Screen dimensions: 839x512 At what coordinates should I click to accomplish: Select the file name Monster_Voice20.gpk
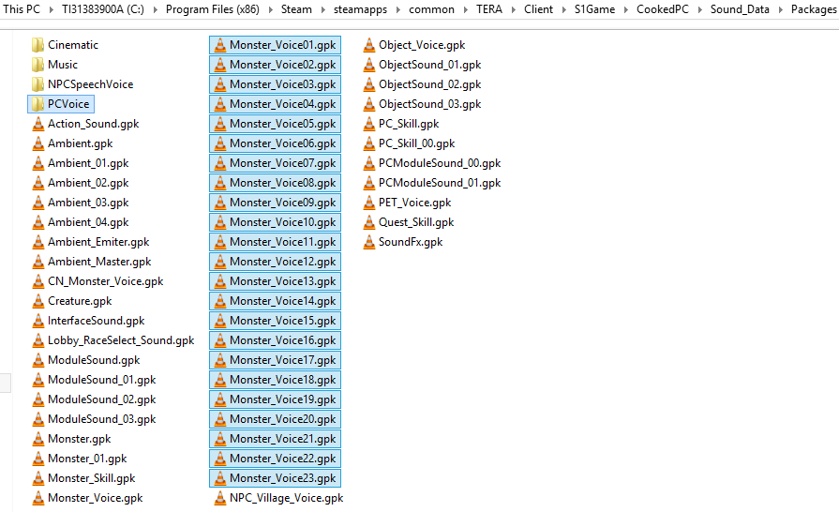click(282, 419)
